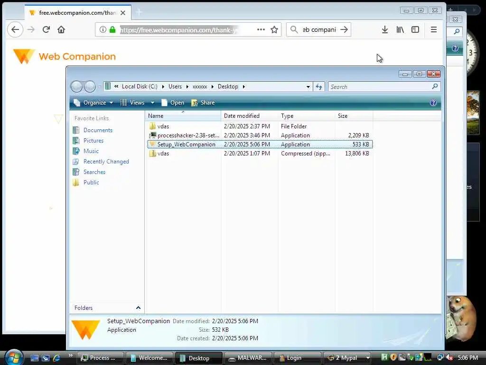Click Desktop breadcrumb segment

click(228, 86)
